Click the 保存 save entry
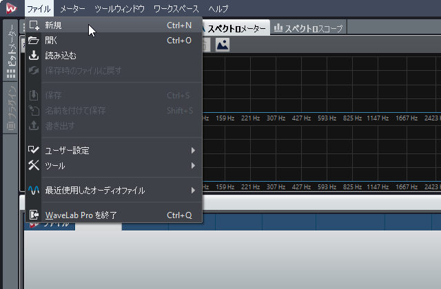441x289 pixels. [114, 96]
